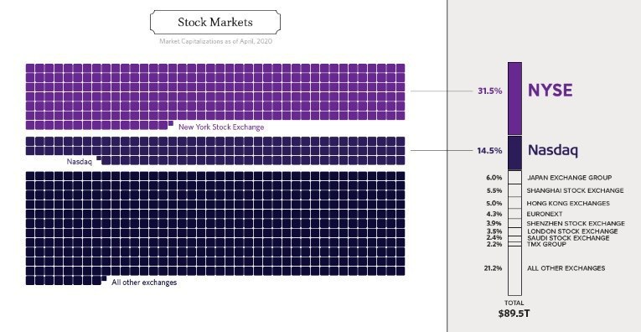
Task: Select the Market Capitalizations subtitle text
Action: point(216,41)
